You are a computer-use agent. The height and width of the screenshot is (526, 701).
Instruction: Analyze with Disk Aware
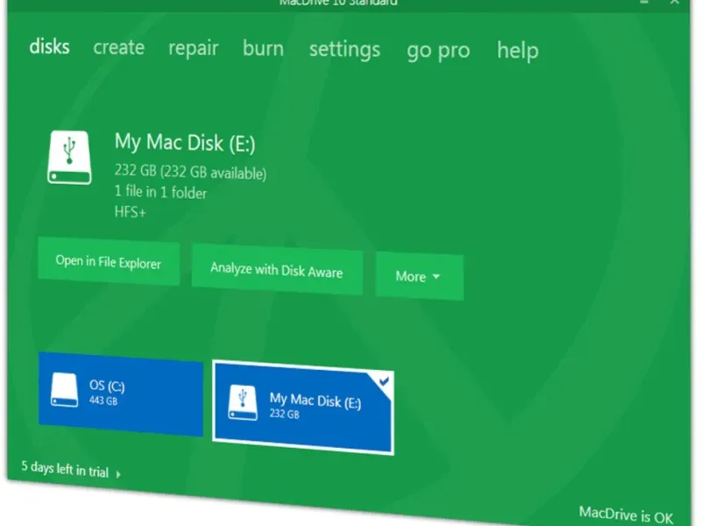277,270
